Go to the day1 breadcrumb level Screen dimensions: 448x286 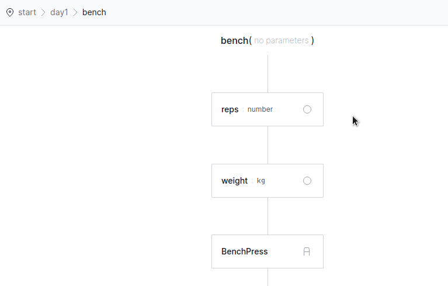[59, 12]
